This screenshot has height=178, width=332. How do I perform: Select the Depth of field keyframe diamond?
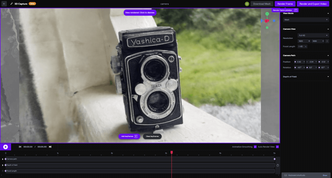6,165
